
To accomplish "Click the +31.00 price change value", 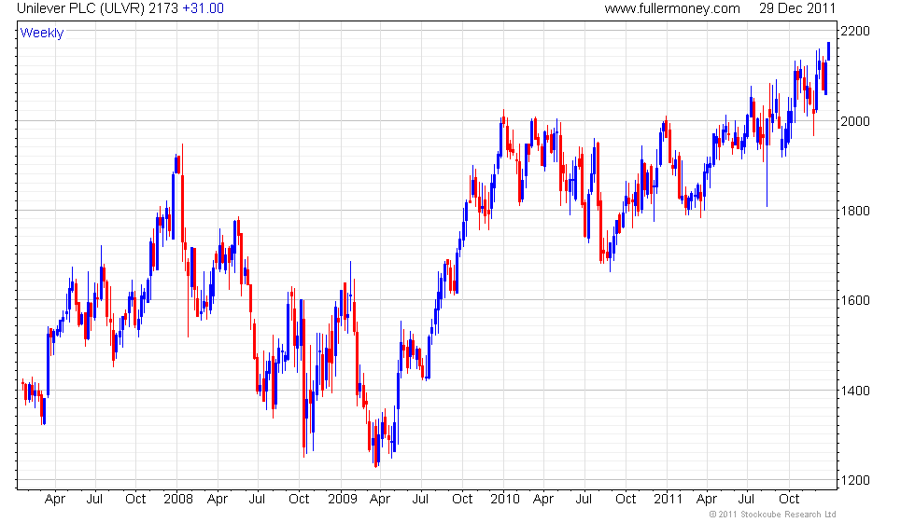I will (203, 8).
